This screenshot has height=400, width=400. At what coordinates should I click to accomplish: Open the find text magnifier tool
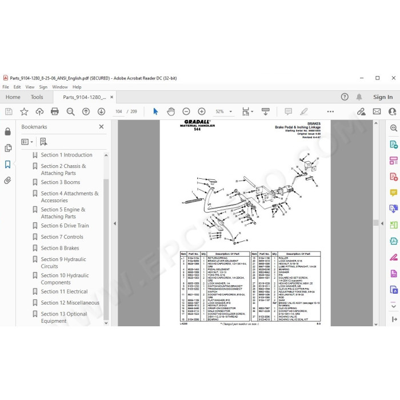[x=70, y=111]
